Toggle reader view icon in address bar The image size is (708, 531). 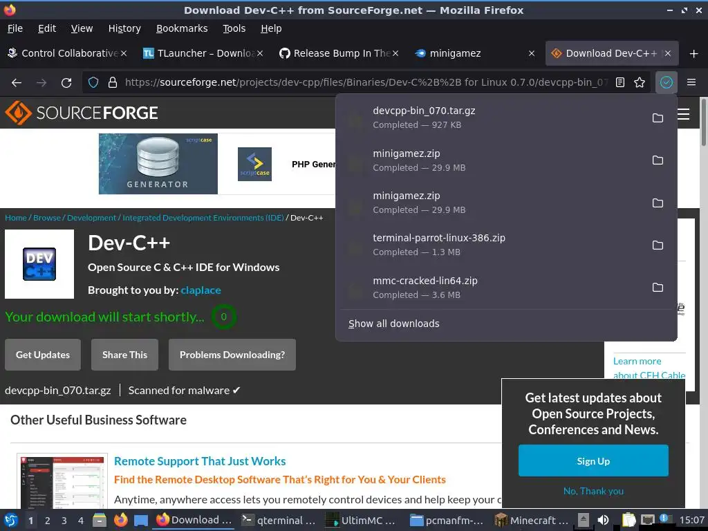pos(620,82)
